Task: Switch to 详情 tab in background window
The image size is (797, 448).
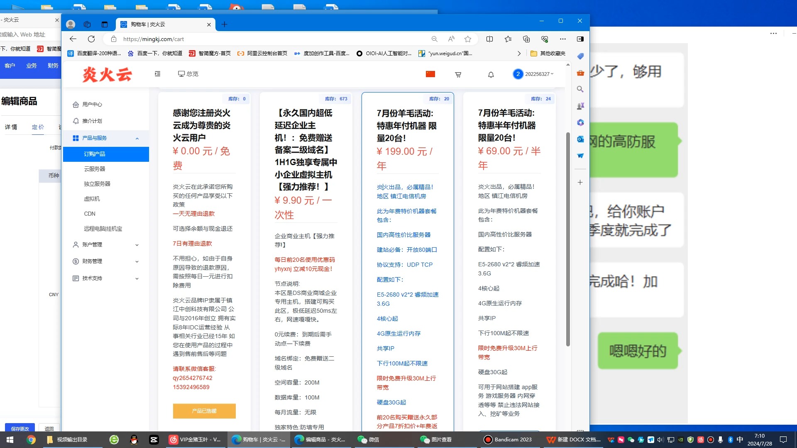Action: (11, 127)
